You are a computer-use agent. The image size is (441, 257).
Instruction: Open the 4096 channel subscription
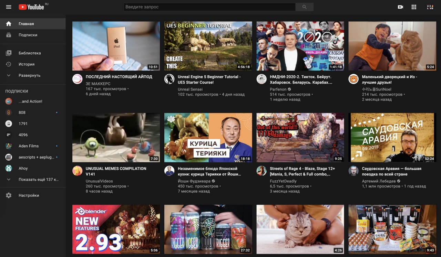33,135
